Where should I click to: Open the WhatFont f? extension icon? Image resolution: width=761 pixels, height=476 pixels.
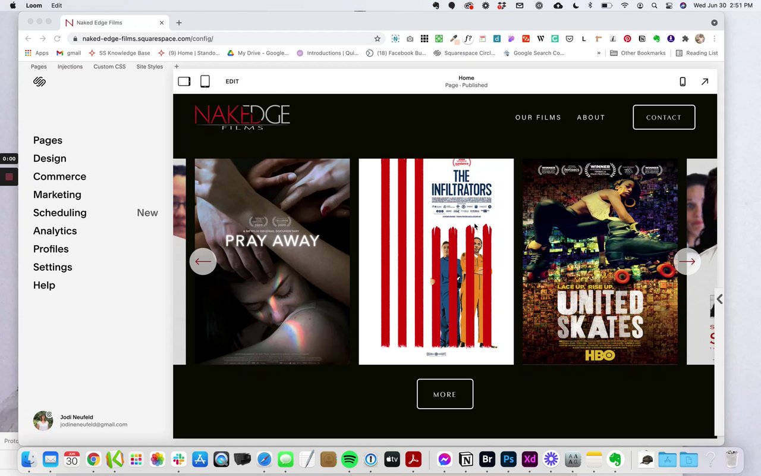[x=468, y=39]
